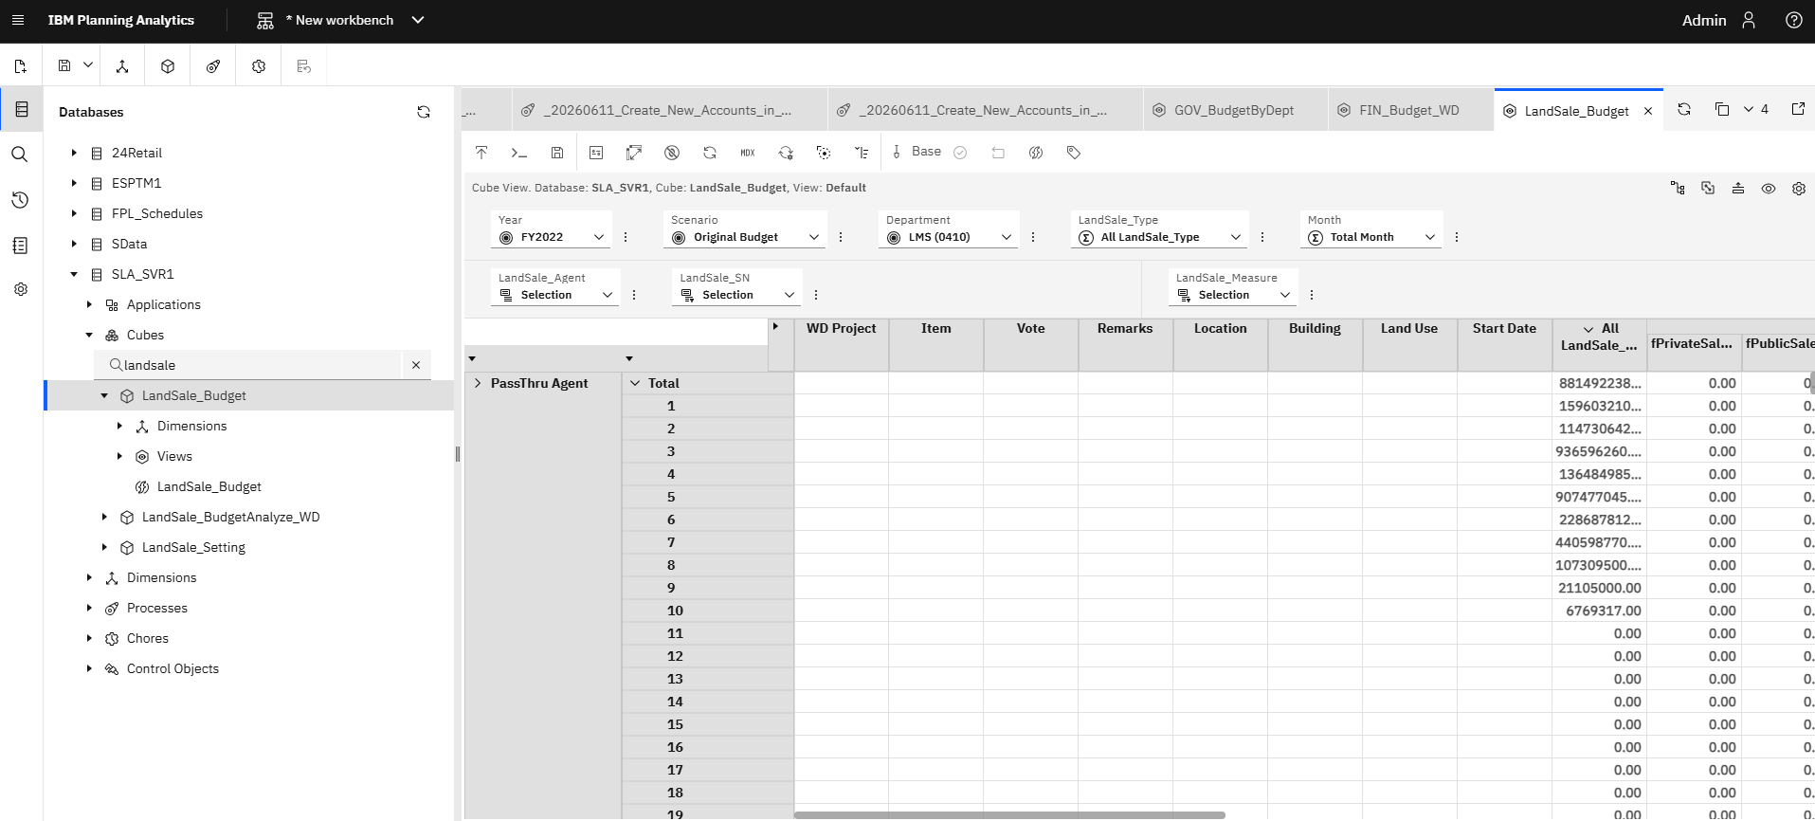Image resolution: width=1815 pixels, height=821 pixels.
Task: Expand the ESPTM1 database
Action: 74,183
